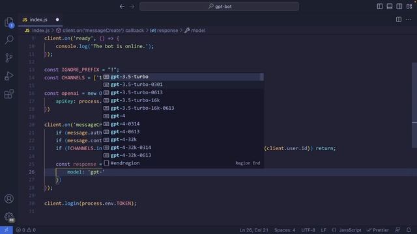Click LF end of line setting
The image size is (417, 234).
click(x=323, y=230)
